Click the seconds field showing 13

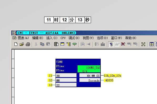pyautogui.click(x=80, y=20)
